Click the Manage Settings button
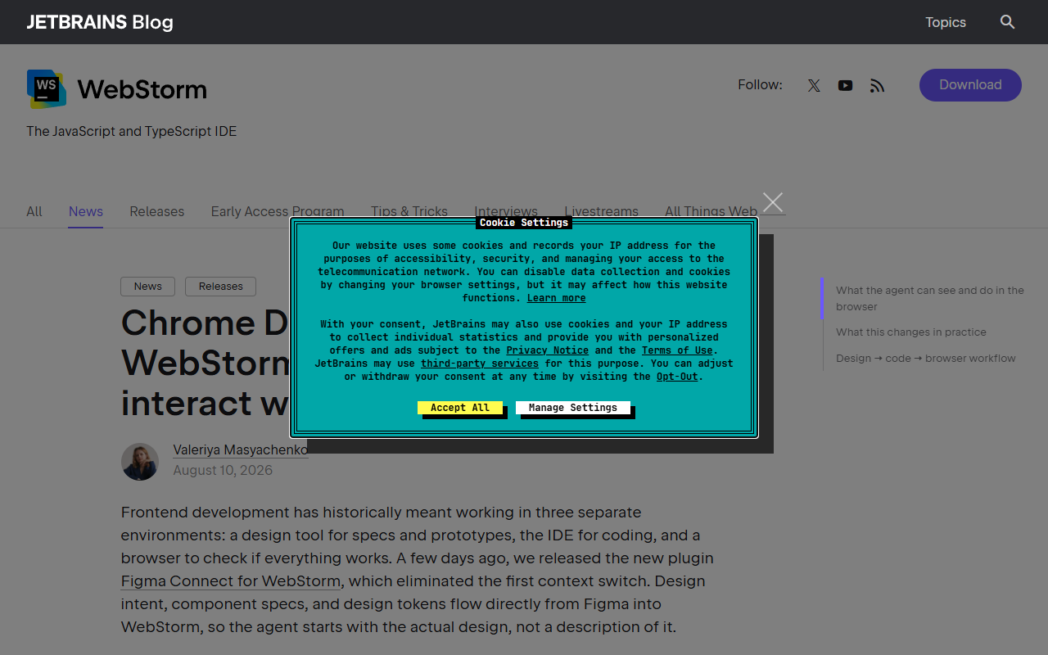This screenshot has width=1048, height=655. [x=573, y=408]
